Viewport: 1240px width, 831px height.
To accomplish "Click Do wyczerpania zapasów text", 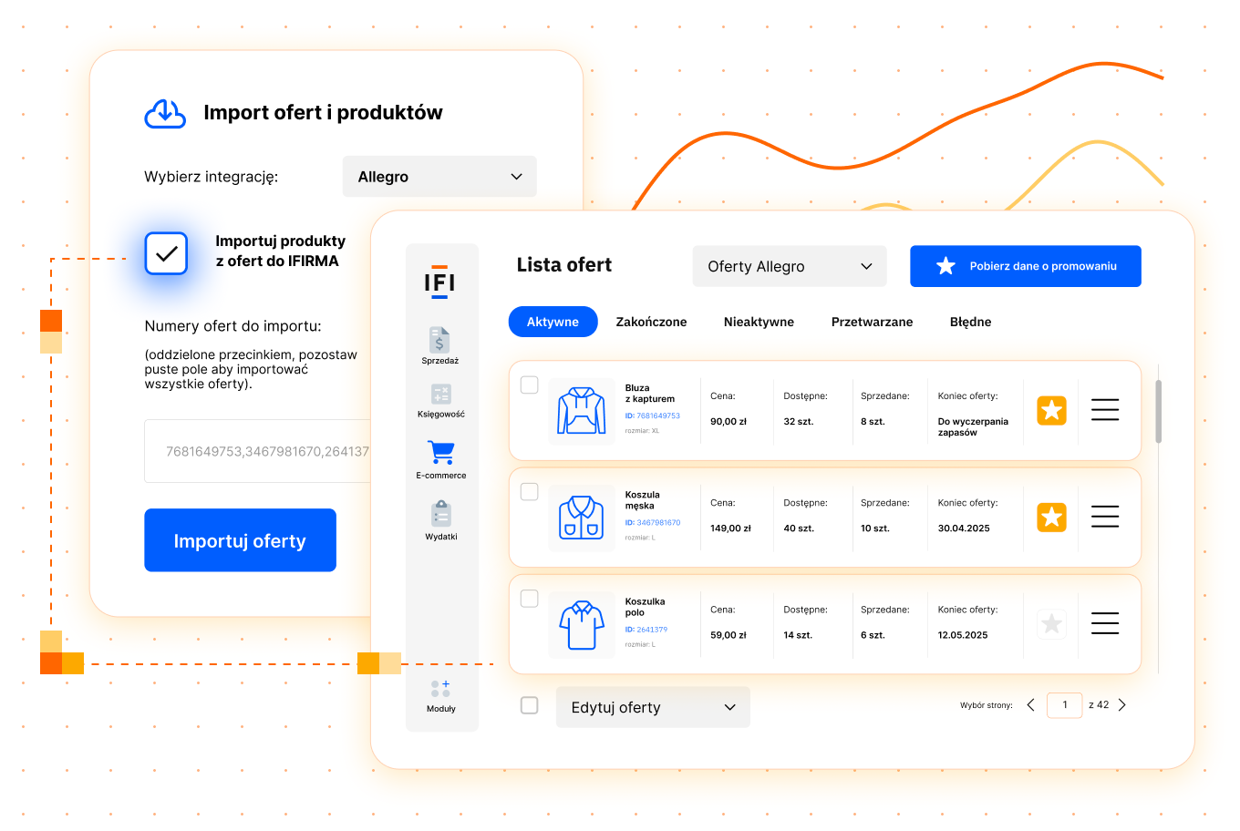I will pos(973,427).
